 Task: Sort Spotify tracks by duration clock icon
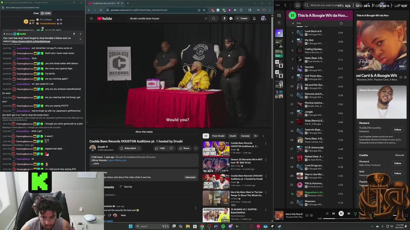[x=341, y=23]
